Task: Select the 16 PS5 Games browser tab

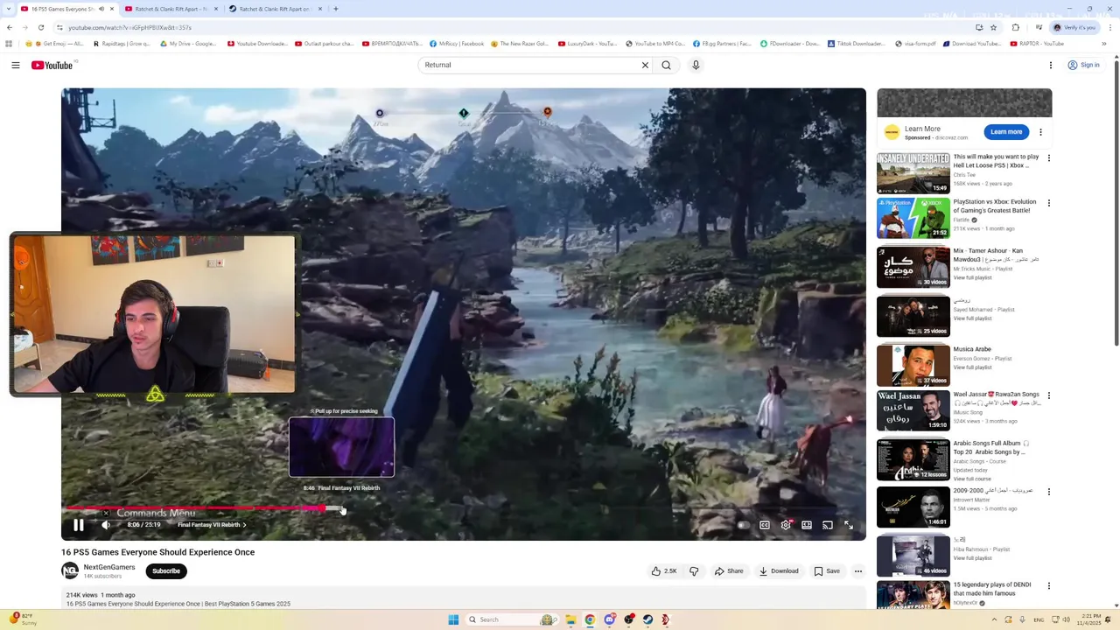Action: tap(66, 9)
